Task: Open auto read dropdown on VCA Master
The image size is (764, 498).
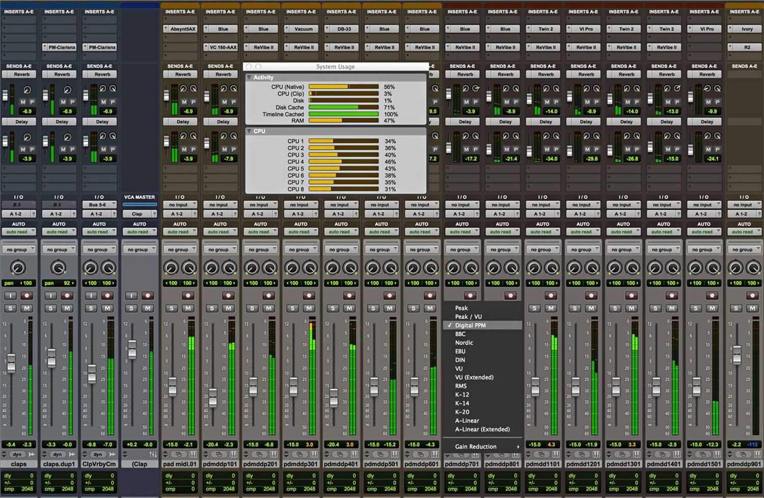Action: 139,232
